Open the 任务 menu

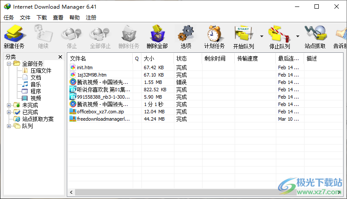click(9, 18)
